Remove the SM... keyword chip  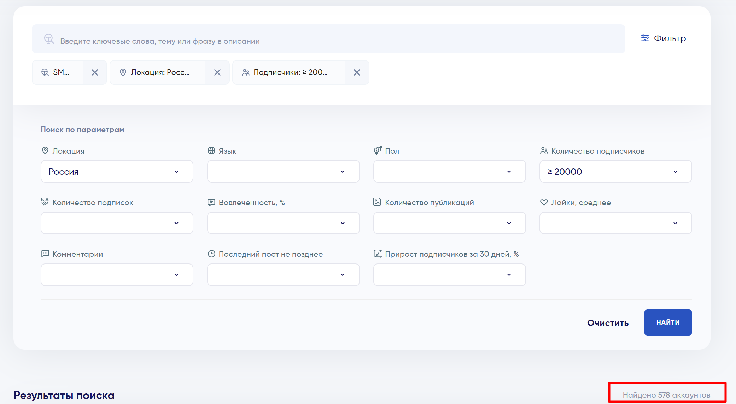click(x=95, y=72)
